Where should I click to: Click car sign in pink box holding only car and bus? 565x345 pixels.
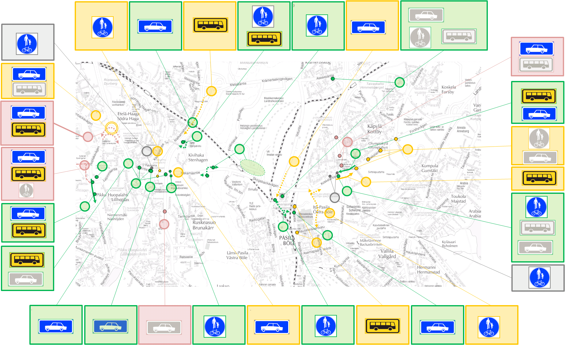[28, 113]
